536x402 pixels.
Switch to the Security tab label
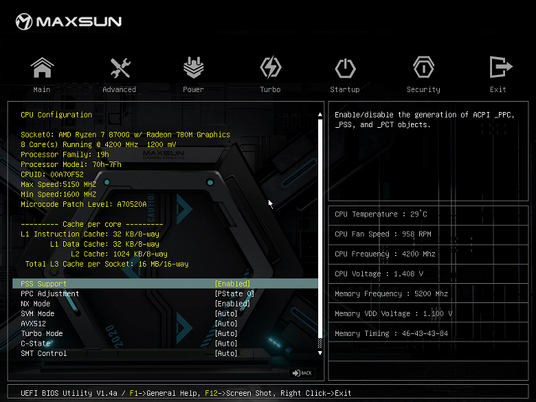(423, 89)
